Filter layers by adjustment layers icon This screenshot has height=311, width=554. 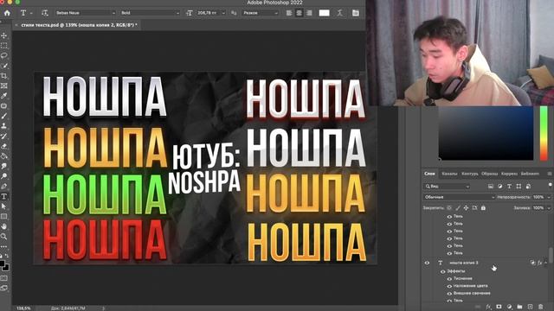pyautogui.click(x=500, y=187)
